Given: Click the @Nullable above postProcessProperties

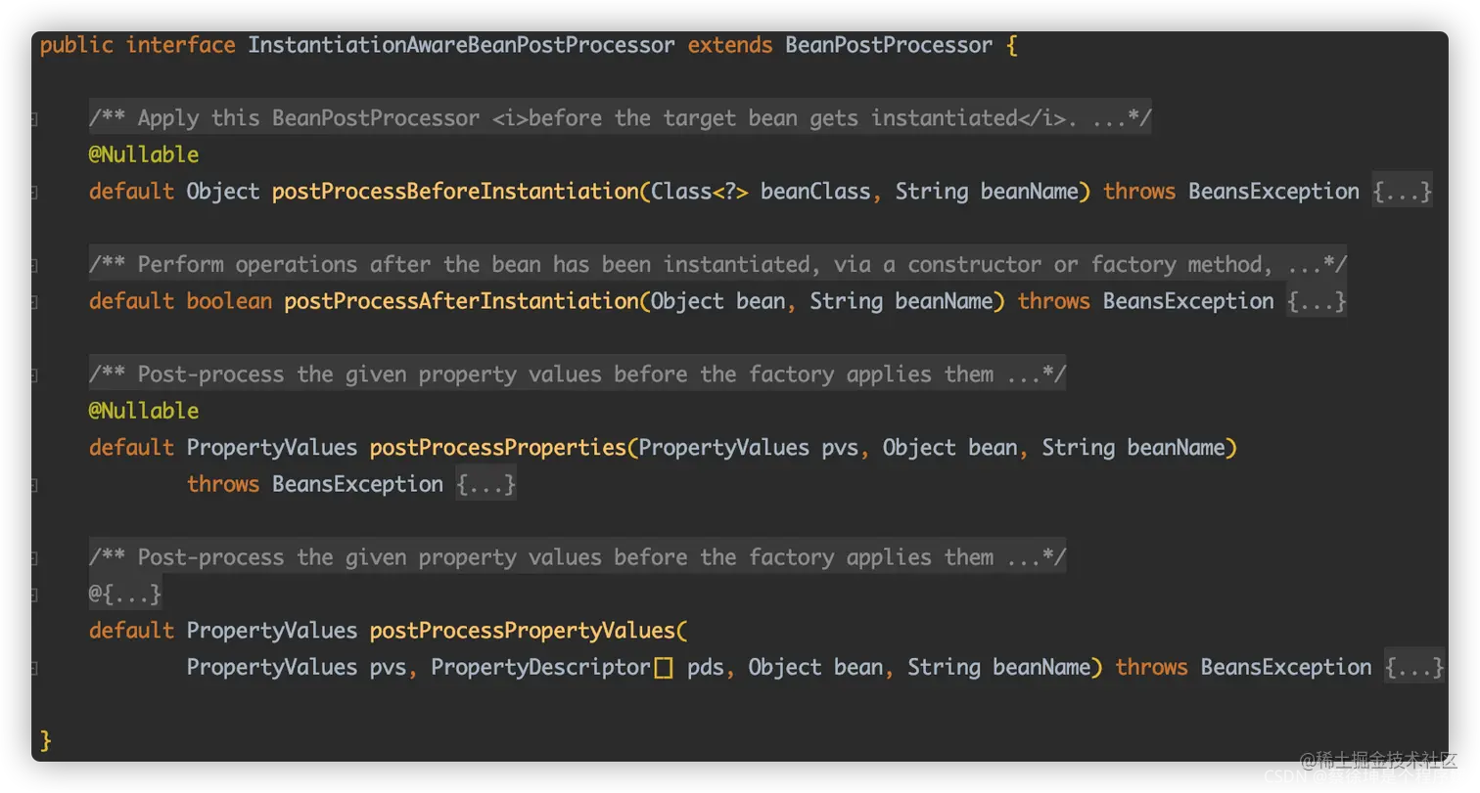Looking at the screenshot, I should point(144,411).
